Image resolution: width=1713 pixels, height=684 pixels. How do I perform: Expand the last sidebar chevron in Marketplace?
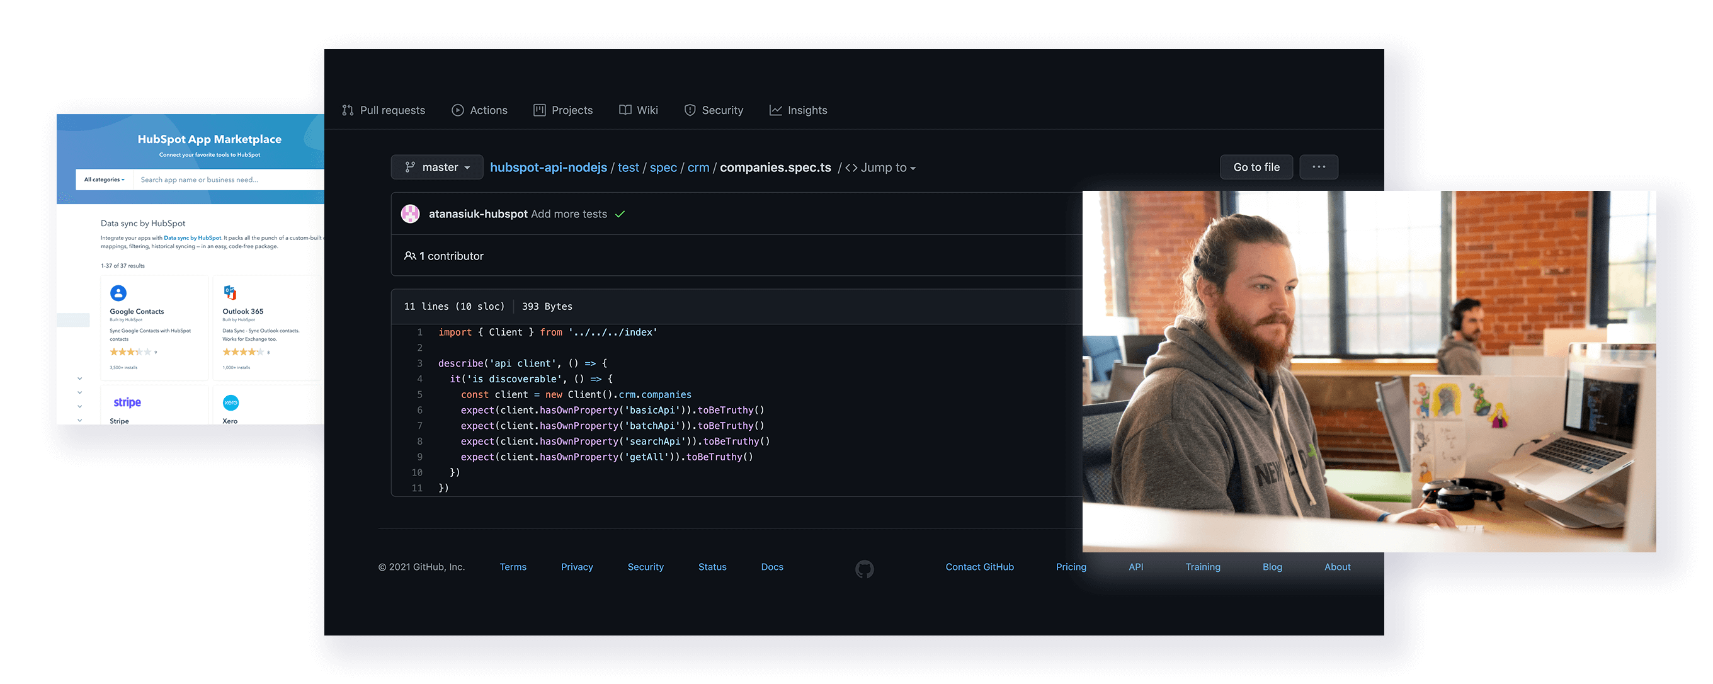[x=80, y=420]
